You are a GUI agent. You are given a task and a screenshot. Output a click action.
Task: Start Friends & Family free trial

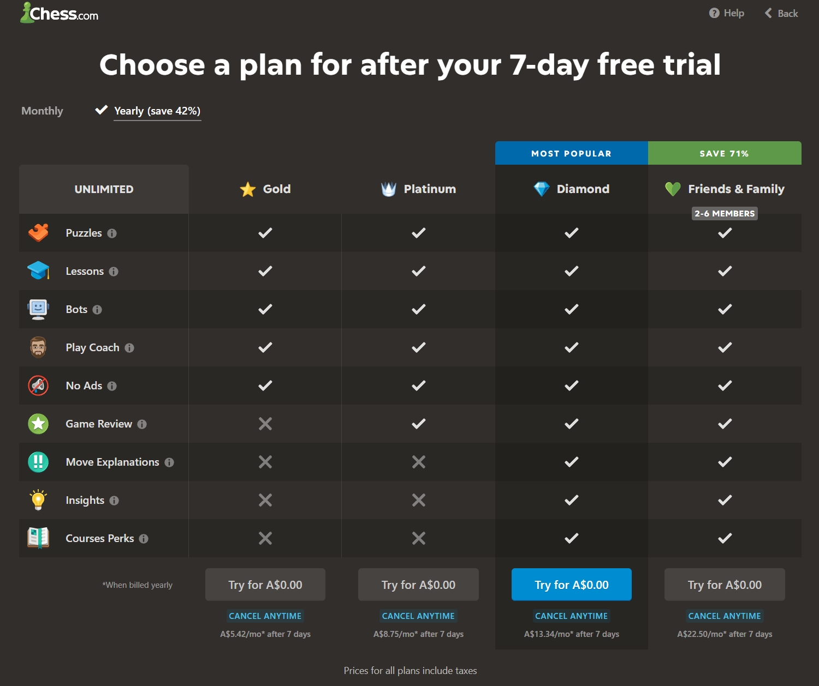(x=725, y=585)
